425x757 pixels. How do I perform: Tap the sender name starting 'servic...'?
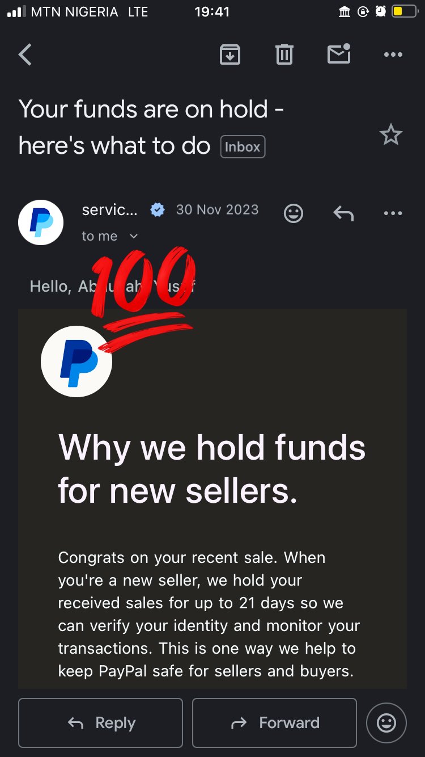click(x=109, y=210)
